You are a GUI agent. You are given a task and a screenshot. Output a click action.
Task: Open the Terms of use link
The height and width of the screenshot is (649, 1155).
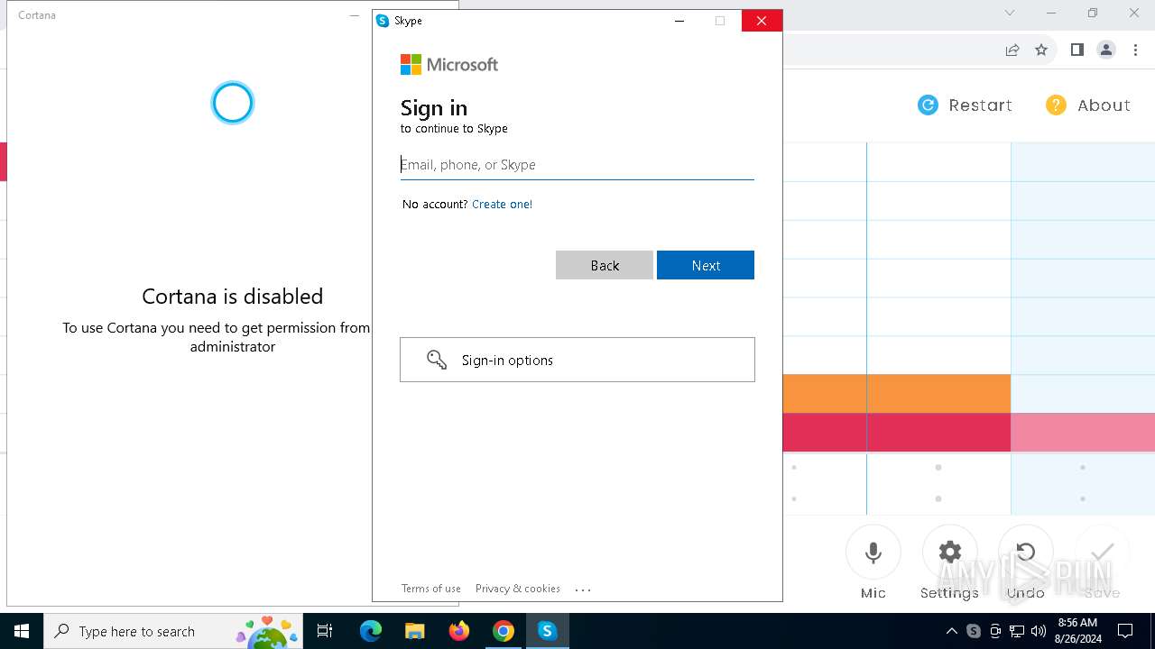tap(431, 589)
